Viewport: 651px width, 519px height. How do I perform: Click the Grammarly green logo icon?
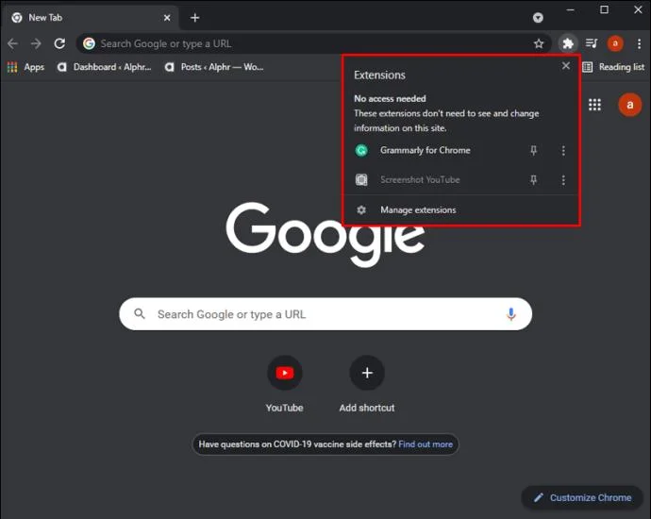coord(361,150)
